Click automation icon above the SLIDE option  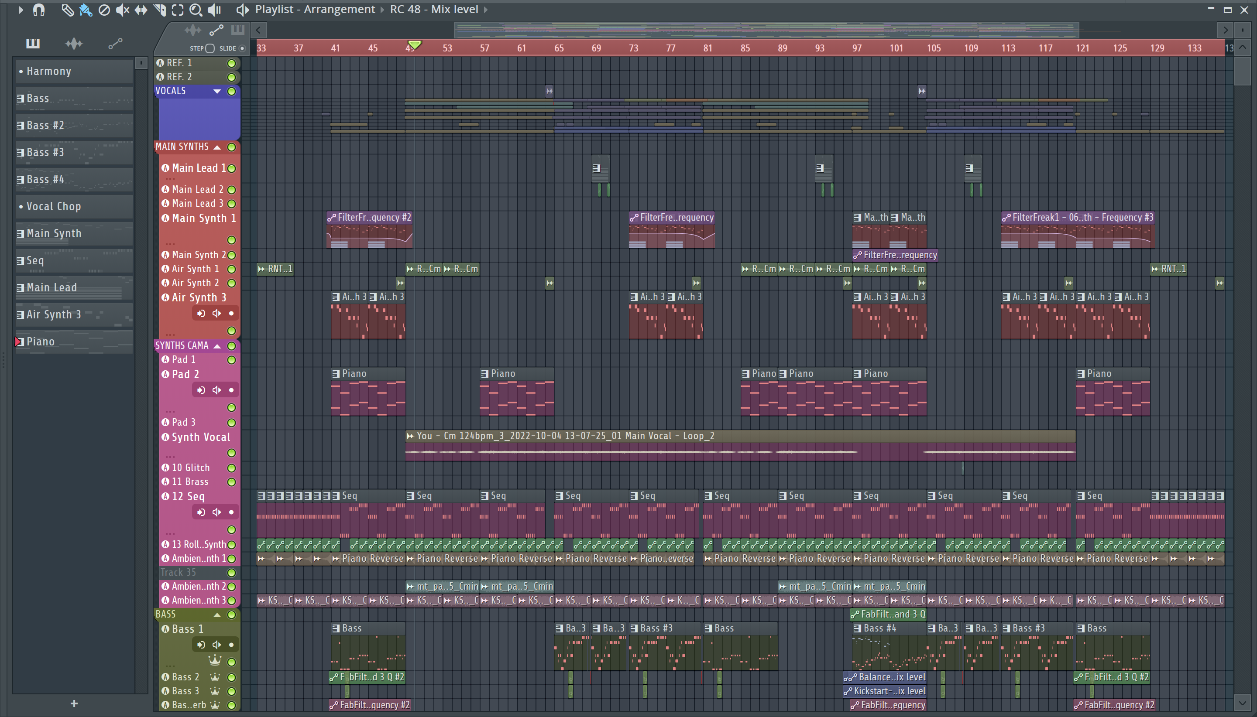(x=216, y=31)
